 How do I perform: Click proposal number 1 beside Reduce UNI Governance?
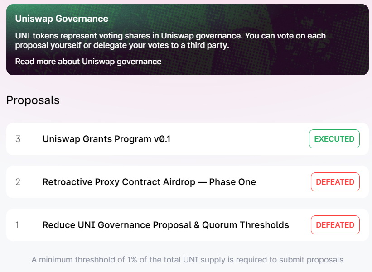17,225
